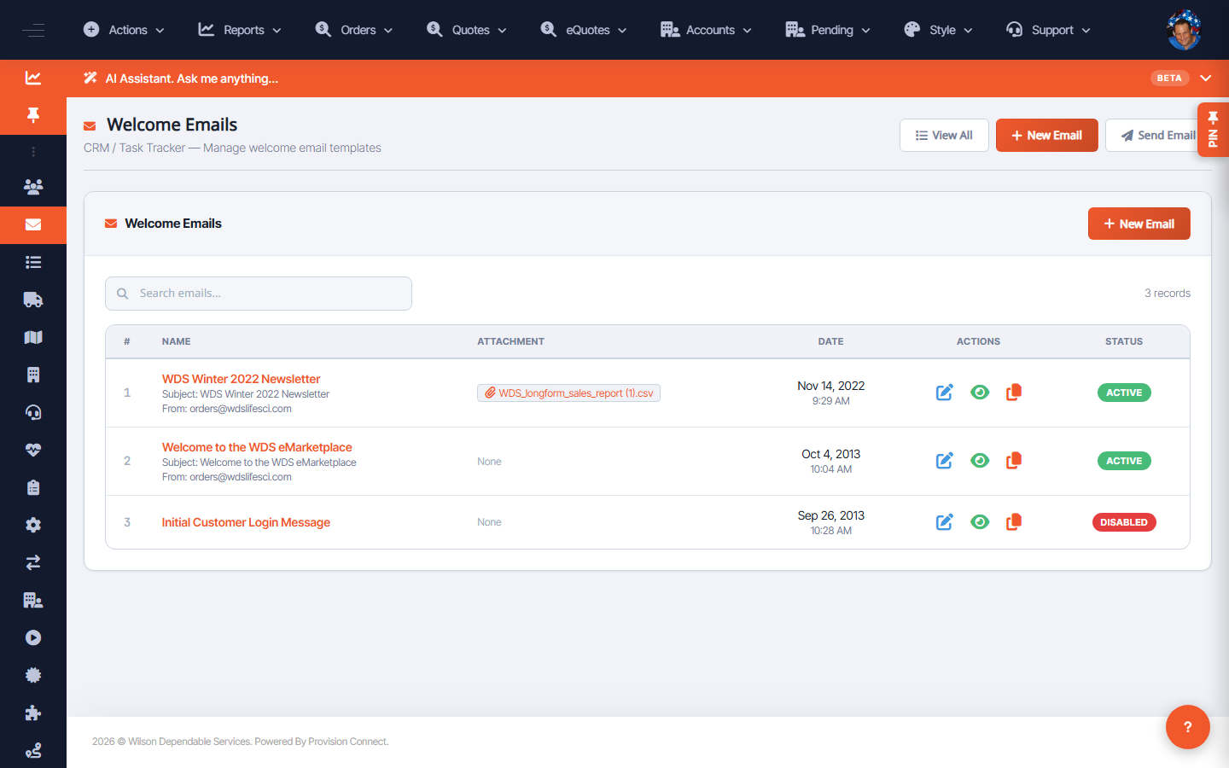Expand the eQuotes dropdown menu

[x=584, y=30]
